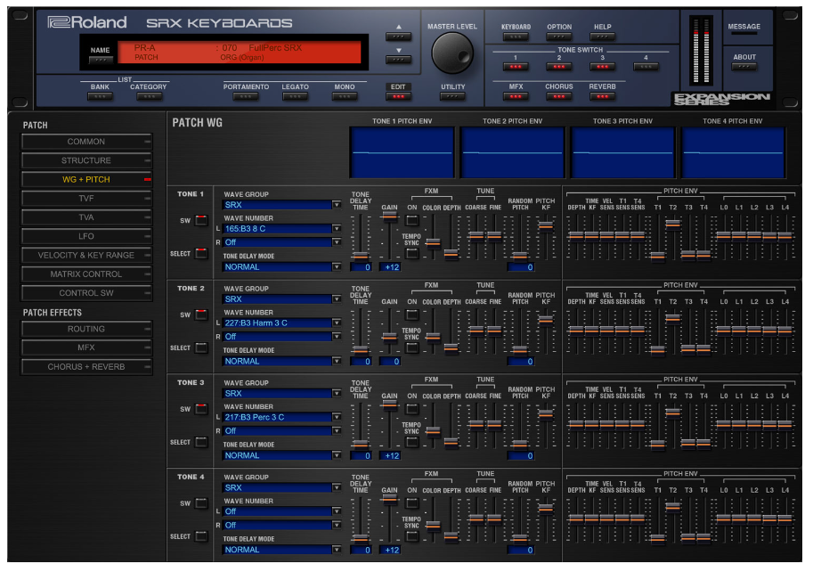Open Tone 1 Wave Group SRX dropdown
The image size is (813, 572).
point(282,205)
